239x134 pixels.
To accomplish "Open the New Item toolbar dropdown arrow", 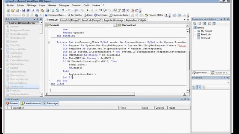I will tap(20, 10).
